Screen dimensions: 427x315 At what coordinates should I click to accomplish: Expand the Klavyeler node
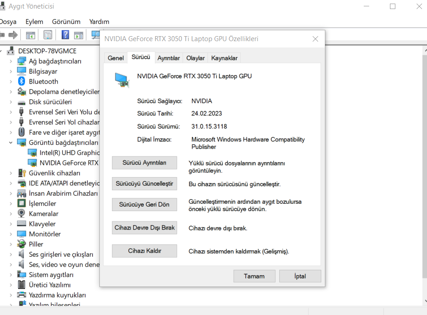11,224
